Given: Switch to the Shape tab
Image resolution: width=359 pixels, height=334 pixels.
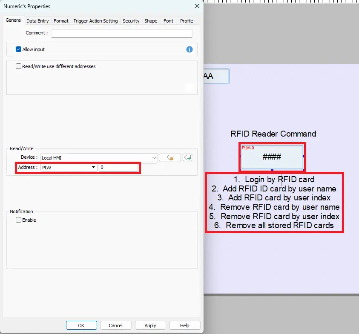Looking at the screenshot, I should (x=151, y=20).
